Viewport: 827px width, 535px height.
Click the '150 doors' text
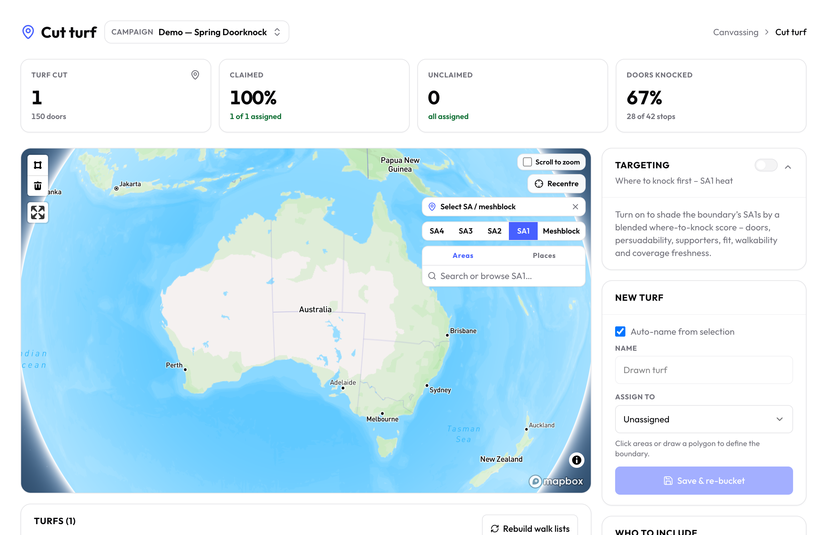pos(49,116)
